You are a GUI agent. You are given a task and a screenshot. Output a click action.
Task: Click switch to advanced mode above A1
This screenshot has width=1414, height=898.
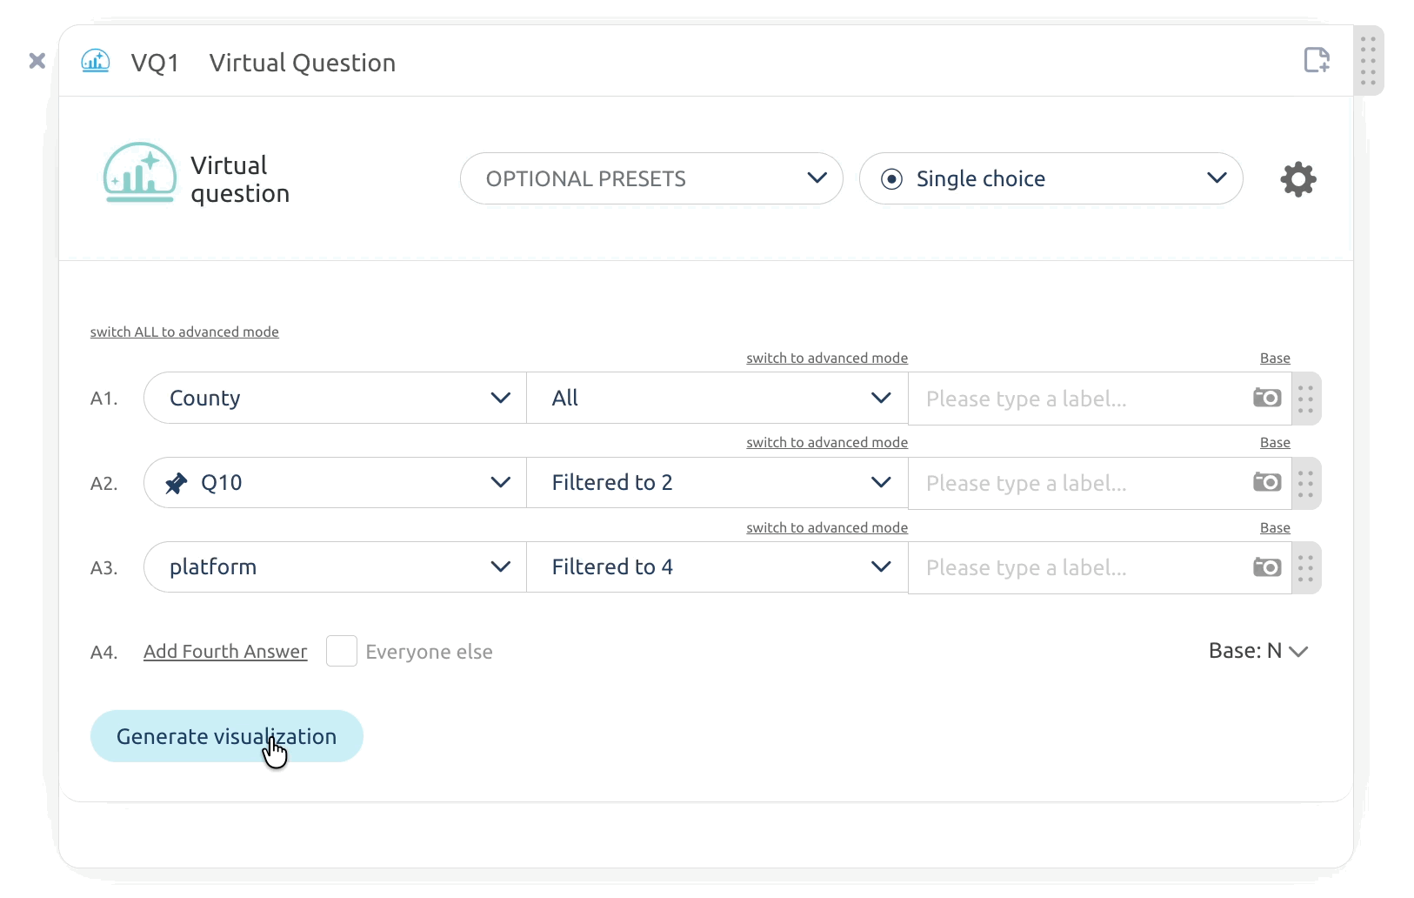click(827, 358)
